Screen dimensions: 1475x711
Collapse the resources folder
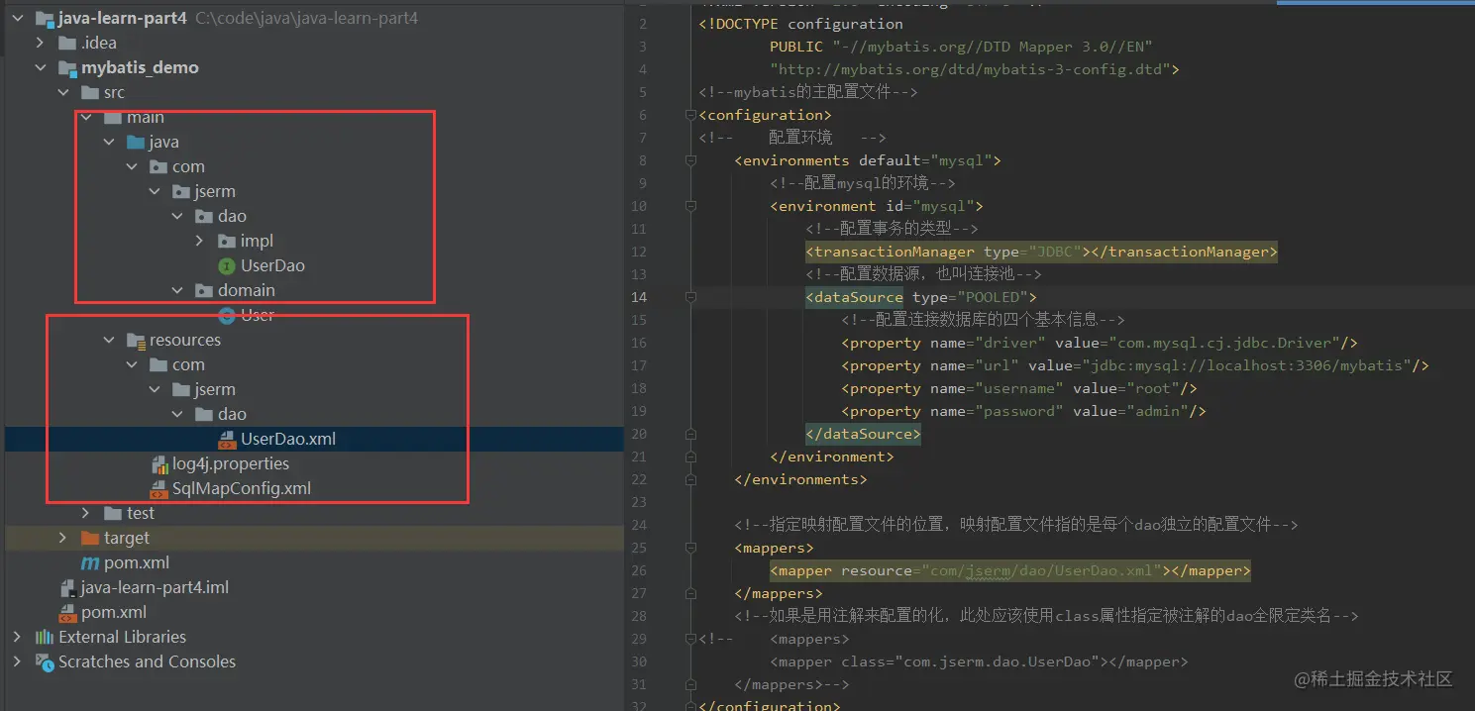click(109, 340)
